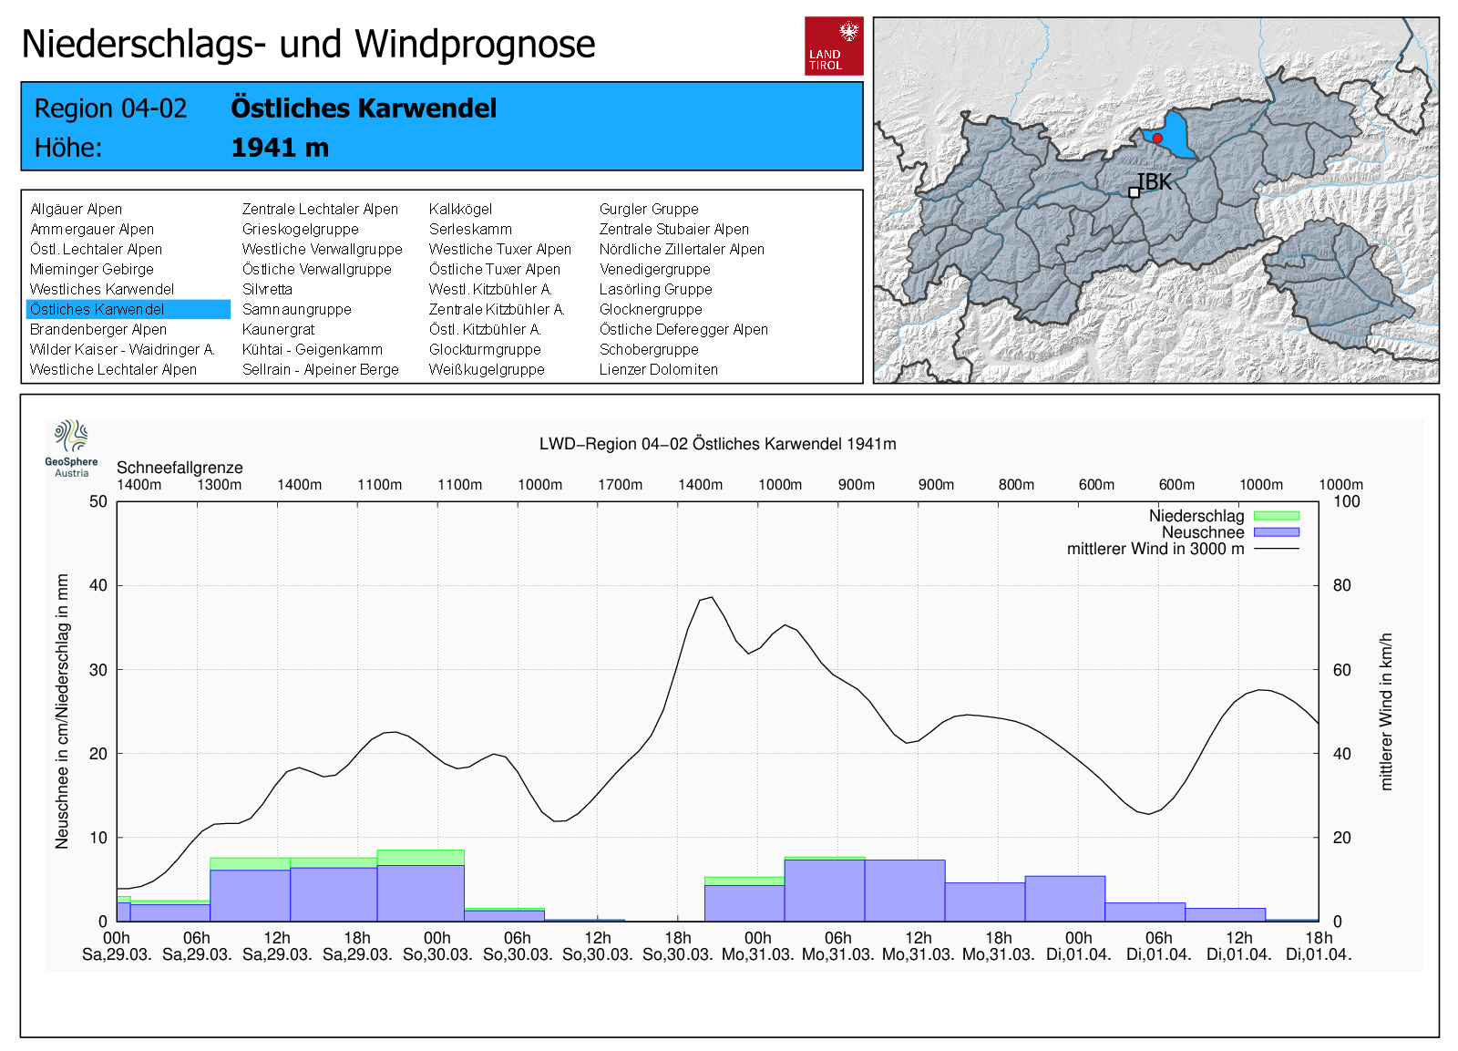
Task: Open Kalkkögel region forecast
Action: (460, 210)
